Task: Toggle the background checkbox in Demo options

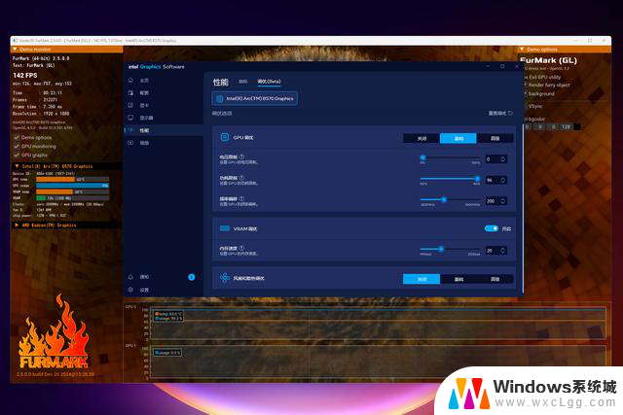Action: pyautogui.click(x=526, y=93)
